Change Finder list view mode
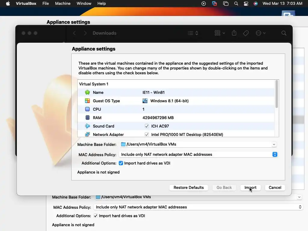The height and width of the screenshot is (231, 308). point(193,33)
